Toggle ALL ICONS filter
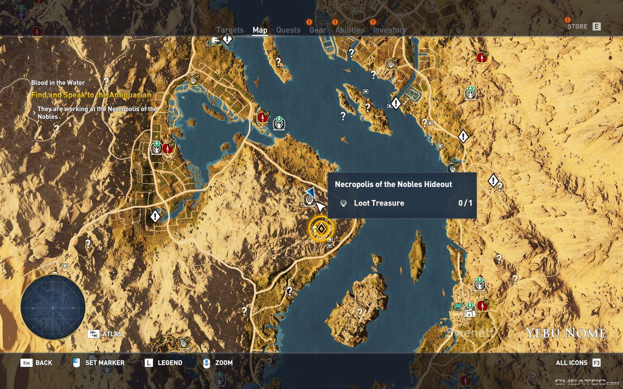 578,363
